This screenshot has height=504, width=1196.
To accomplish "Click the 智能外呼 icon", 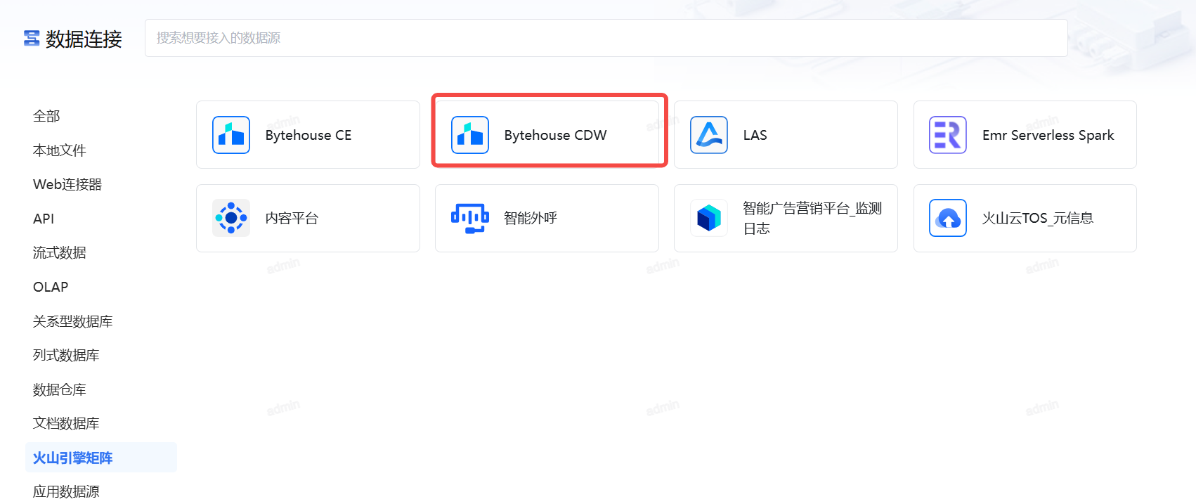I will (470, 218).
